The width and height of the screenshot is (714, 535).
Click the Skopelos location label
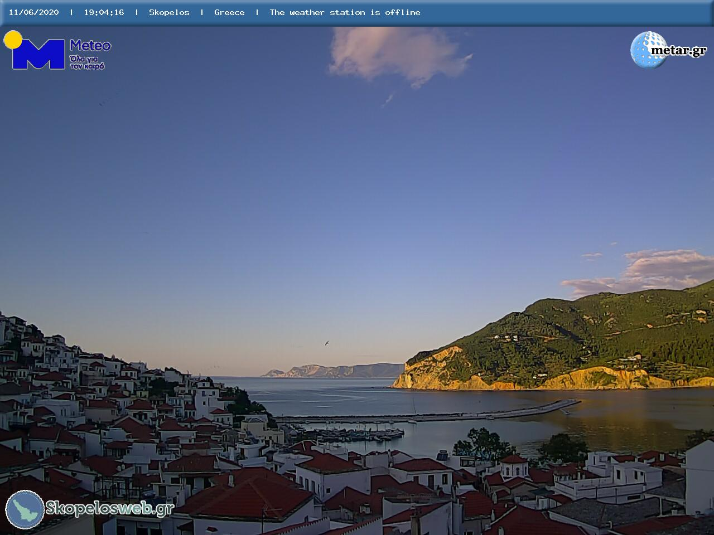click(169, 12)
